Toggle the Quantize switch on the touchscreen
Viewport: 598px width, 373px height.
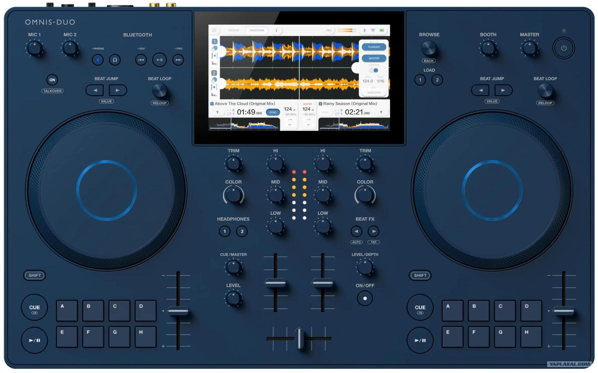click(x=374, y=70)
